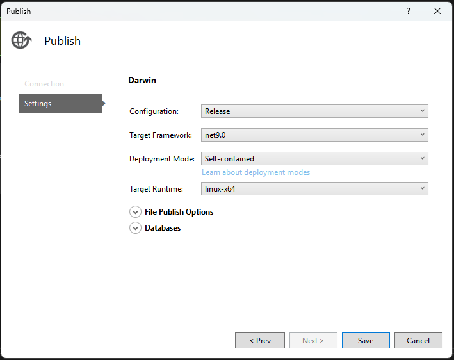This screenshot has width=454, height=360.
Task: Open the Configuration dropdown showing Release
Action: click(314, 111)
